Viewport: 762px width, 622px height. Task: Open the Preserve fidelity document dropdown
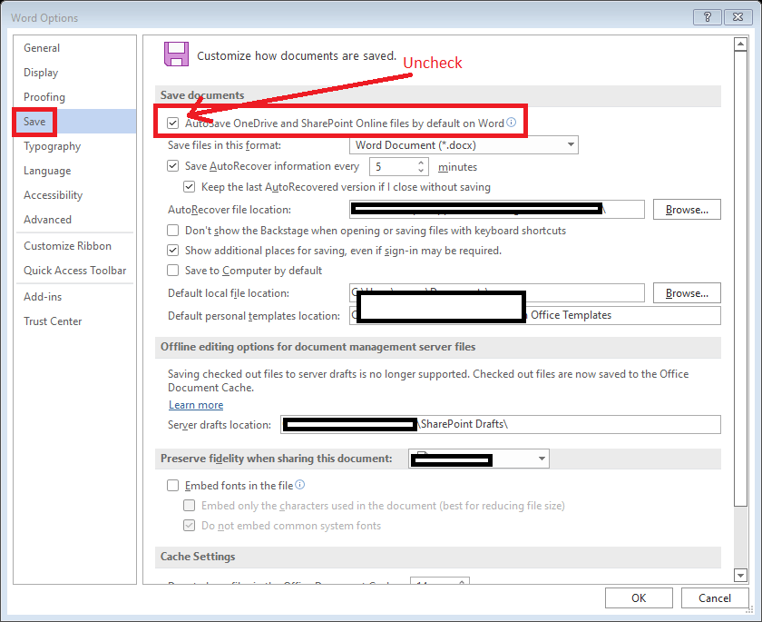pyautogui.click(x=479, y=459)
